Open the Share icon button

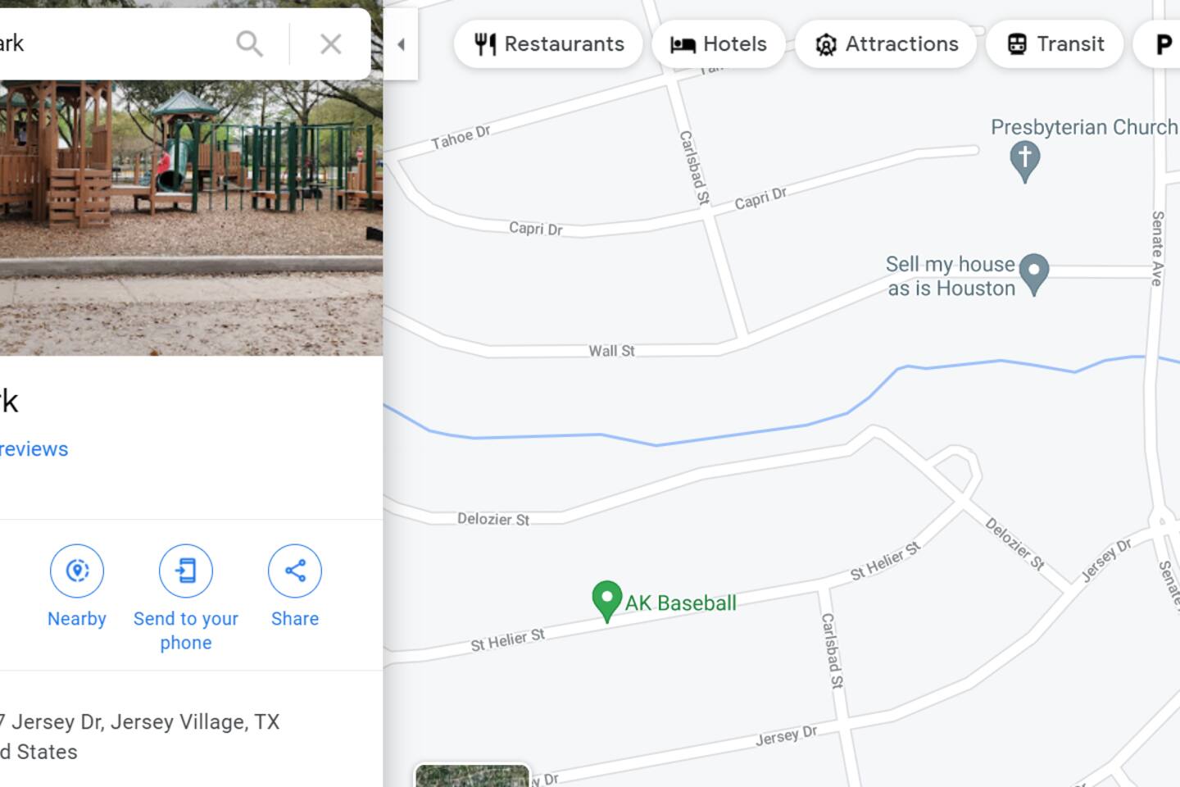[295, 571]
